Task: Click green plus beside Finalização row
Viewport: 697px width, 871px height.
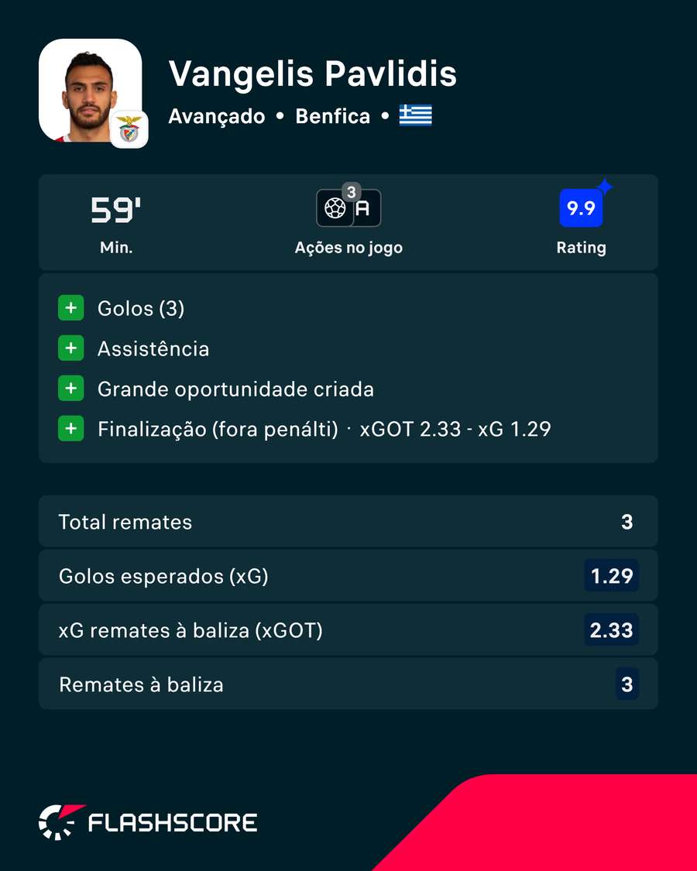Action: (x=71, y=428)
